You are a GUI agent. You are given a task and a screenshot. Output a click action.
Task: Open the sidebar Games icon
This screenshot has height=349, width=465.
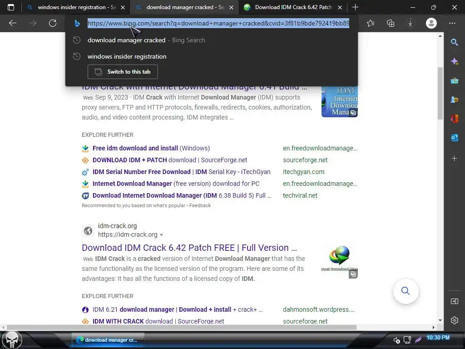click(x=454, y=100)
